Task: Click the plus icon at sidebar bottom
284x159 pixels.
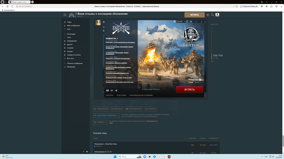Action: coord(83,152)
